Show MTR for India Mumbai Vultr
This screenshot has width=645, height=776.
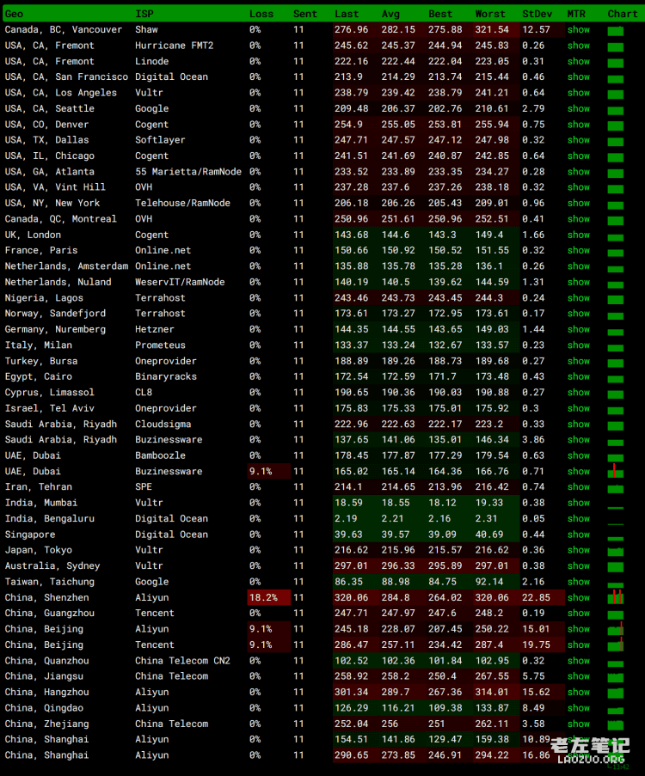tap(579, 503)
